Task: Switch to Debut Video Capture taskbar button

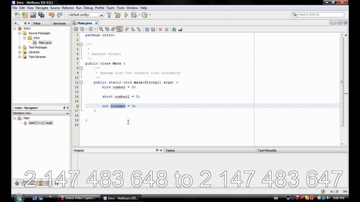Action: pyautogui.click(x=79, y=198)
